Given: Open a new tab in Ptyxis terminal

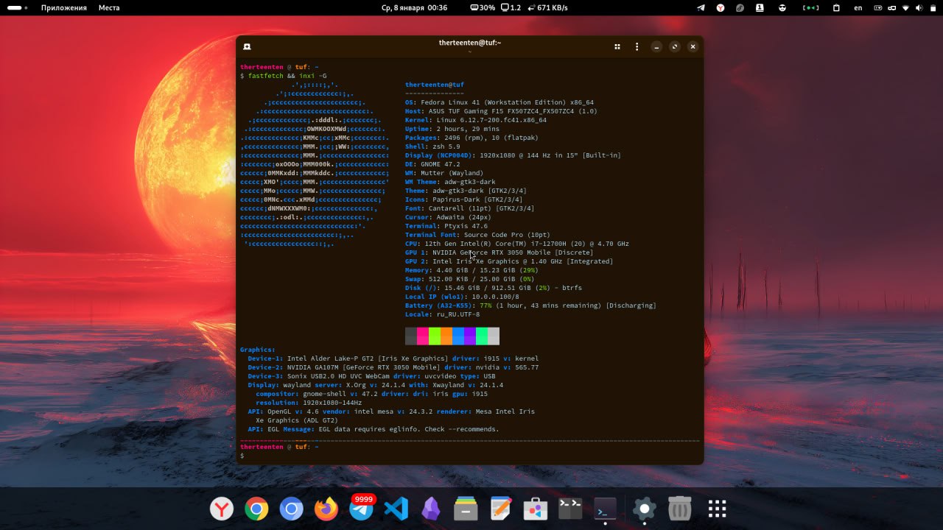Looking at the screenshot, I should point(247,46).
